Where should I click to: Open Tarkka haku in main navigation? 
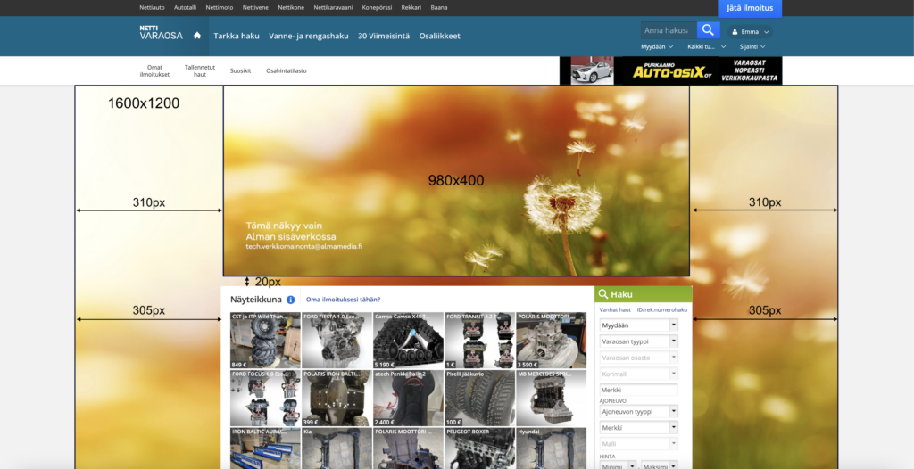click(236, 36)
